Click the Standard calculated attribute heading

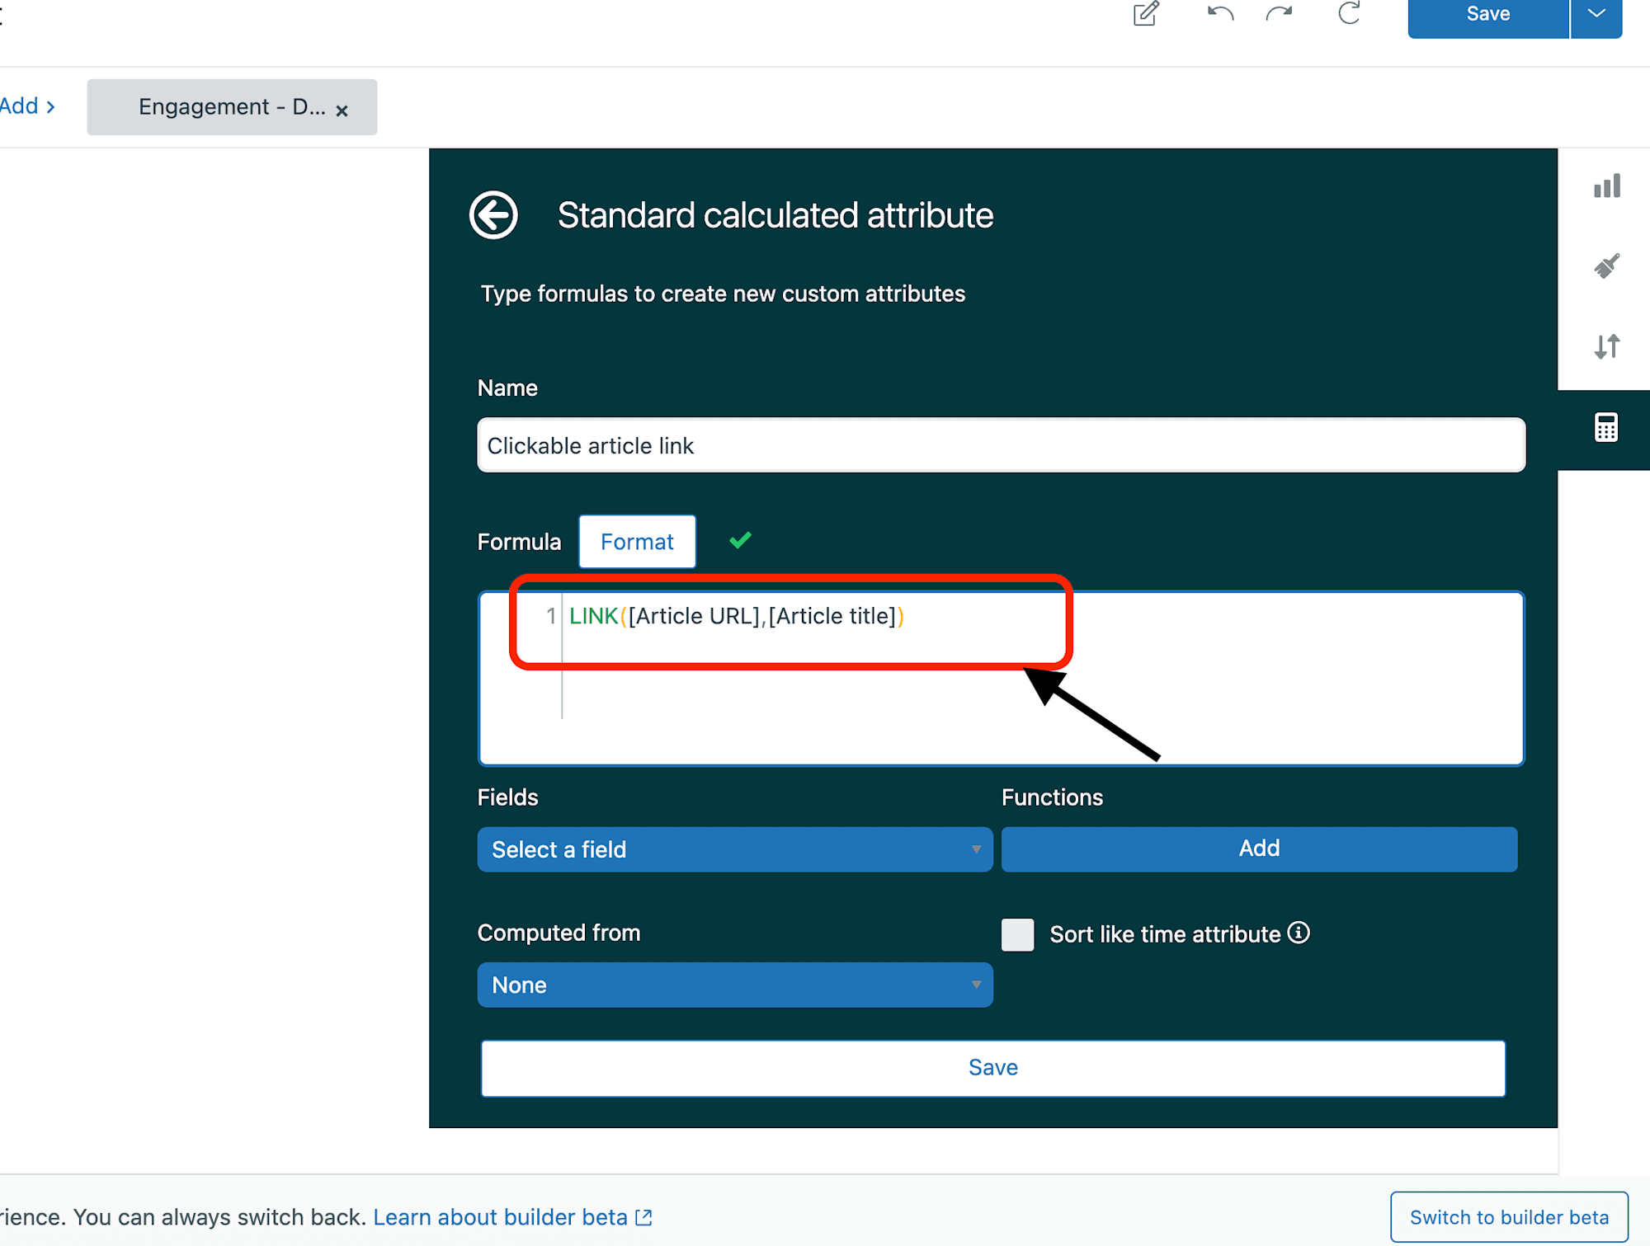click(775, 215)
